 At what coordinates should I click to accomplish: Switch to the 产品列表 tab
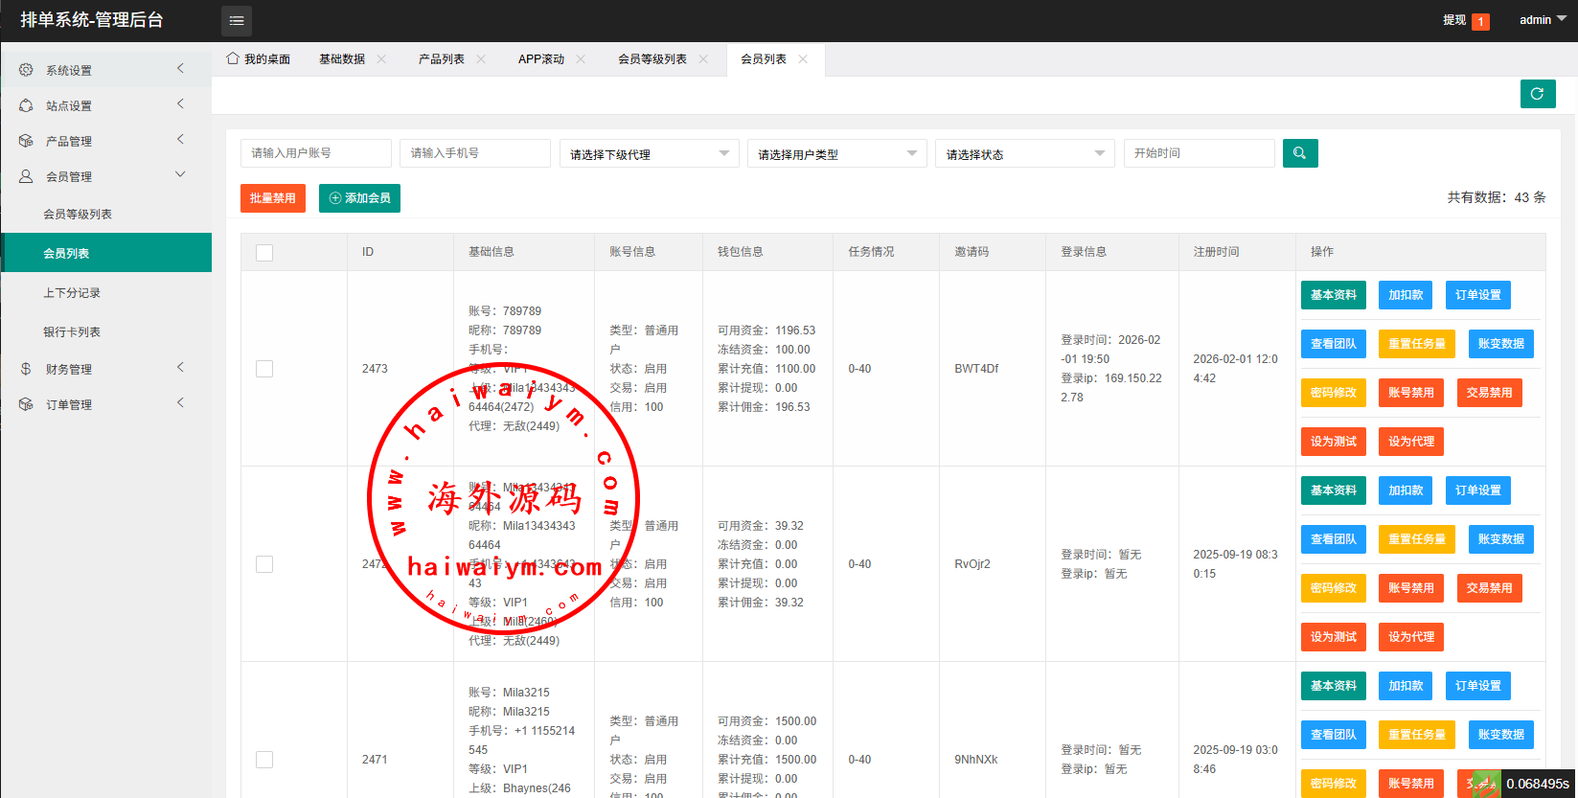click(x=442, y=59)
